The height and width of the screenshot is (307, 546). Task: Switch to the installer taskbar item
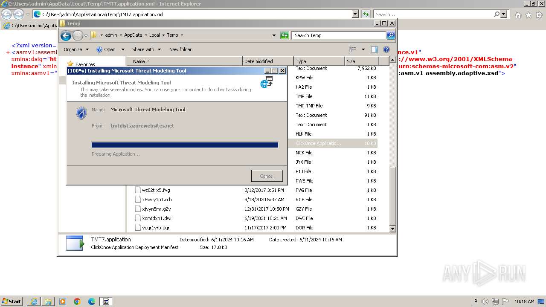click(x=106, y=301)
